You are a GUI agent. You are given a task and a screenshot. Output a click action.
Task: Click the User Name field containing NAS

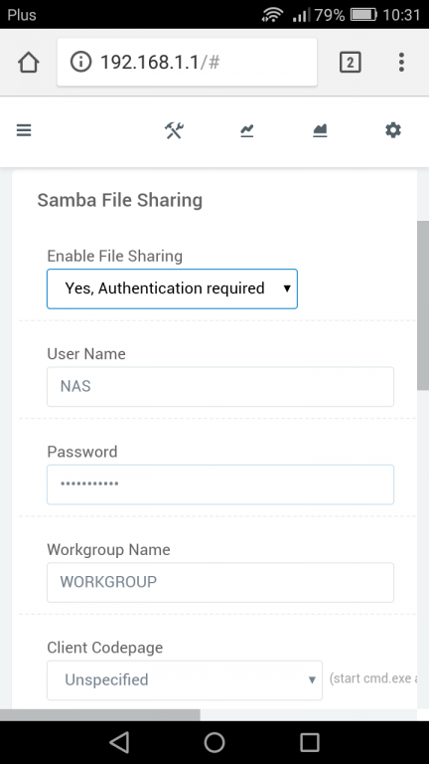[x=220, y=386]
